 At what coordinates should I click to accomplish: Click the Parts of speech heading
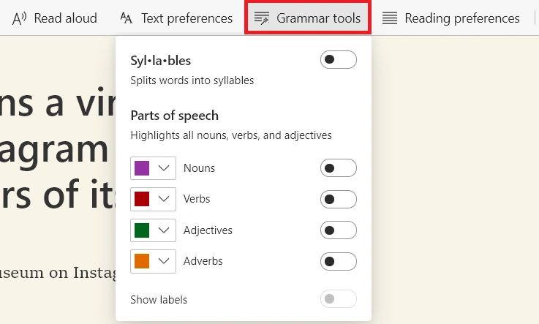[174, 116]
